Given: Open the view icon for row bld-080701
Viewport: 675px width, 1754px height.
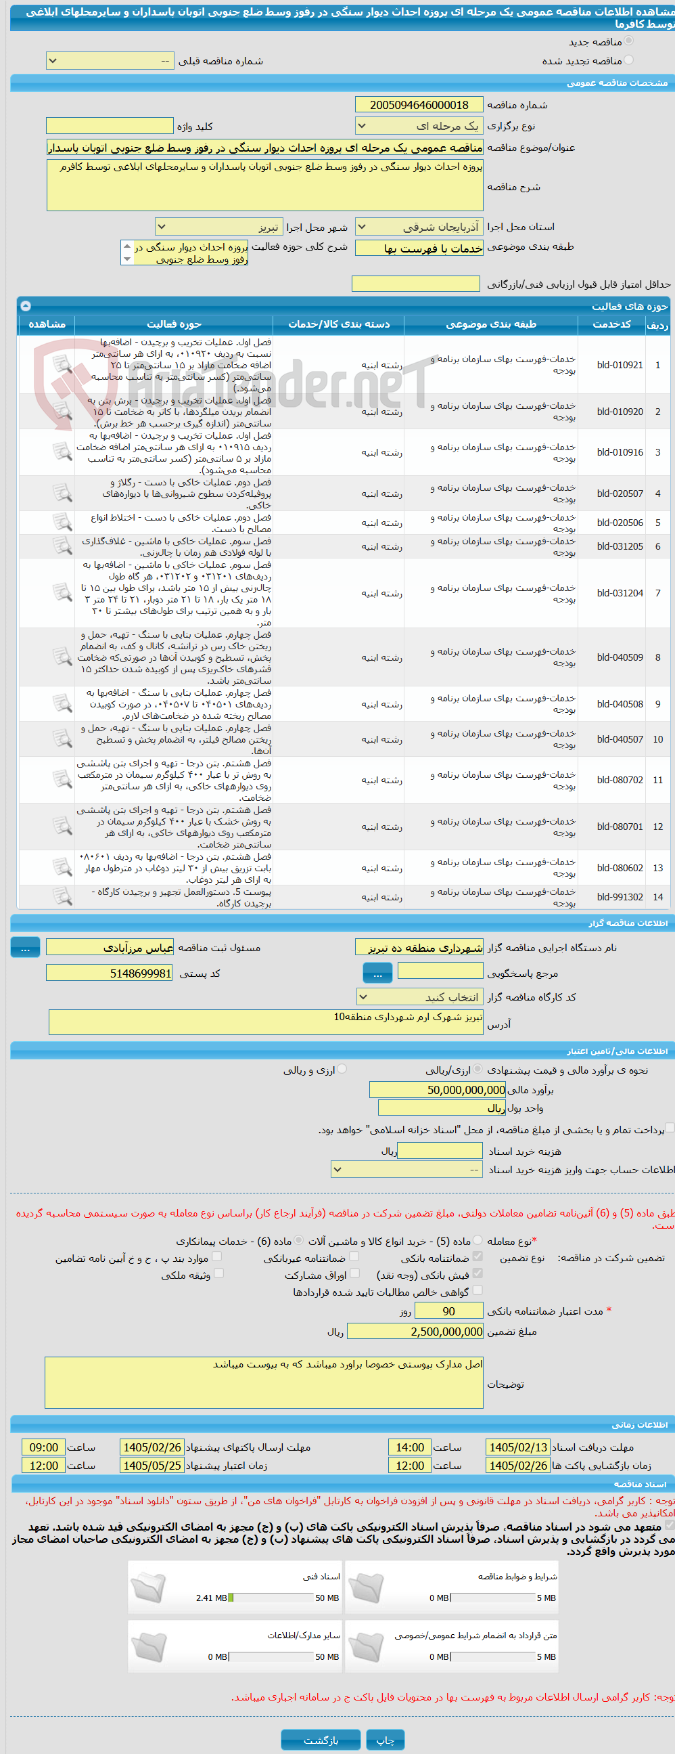Looking at the screenshot, I should 62,826.
